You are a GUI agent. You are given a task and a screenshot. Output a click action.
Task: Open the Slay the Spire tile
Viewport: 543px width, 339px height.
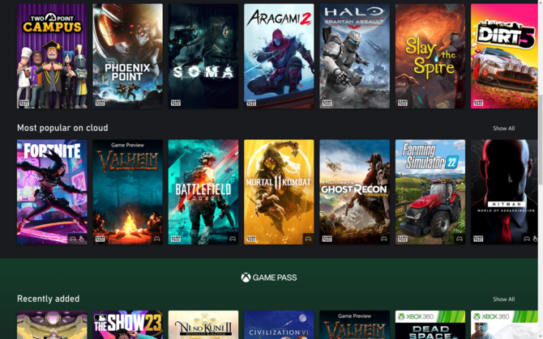(430, 56)
